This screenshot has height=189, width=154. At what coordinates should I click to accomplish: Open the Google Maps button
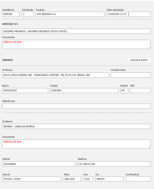(x=139, y=60)
